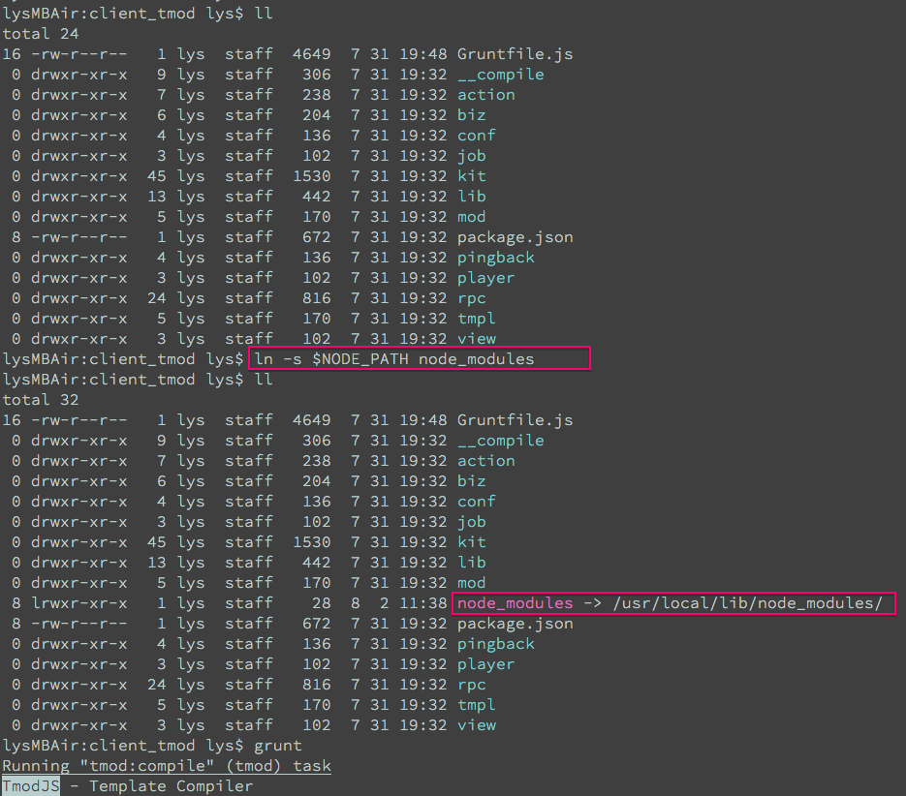Click the lrwxr-xr-x permissions string

coord(79,603)
